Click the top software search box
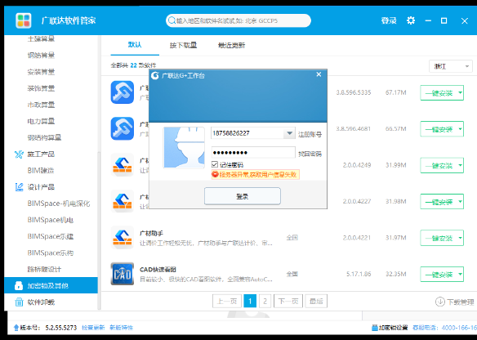Viewport: 477px width, 340px height. click(238, 20)
